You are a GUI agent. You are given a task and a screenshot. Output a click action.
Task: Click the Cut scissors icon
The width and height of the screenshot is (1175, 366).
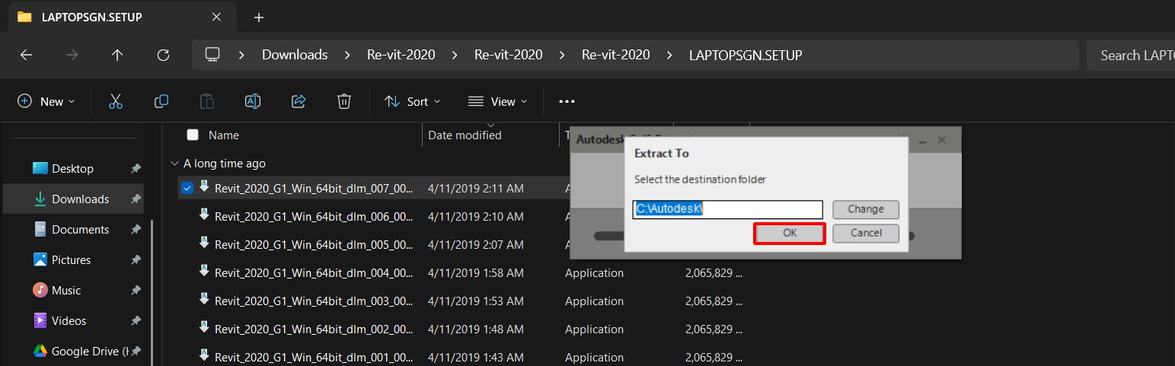click(116, 101)
